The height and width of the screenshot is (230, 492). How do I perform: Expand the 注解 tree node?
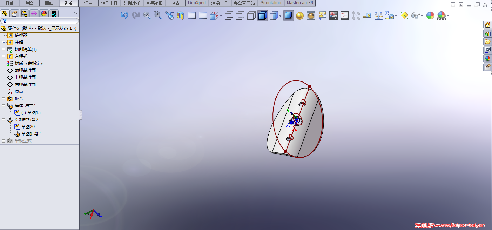coord(4,42)
